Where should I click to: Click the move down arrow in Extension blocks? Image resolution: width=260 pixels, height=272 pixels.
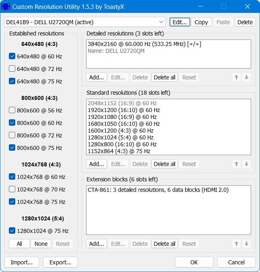(246, 244)
